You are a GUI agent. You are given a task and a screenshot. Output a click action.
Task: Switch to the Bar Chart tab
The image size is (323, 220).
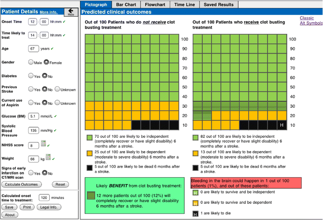point(125,5)
